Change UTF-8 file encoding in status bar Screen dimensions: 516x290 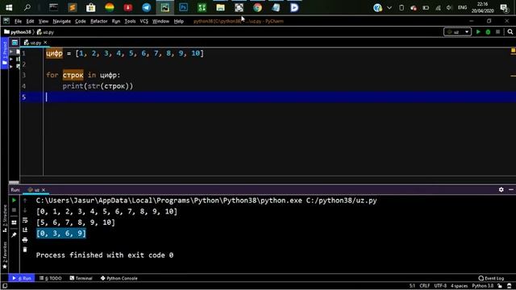(x=440, y=286)
